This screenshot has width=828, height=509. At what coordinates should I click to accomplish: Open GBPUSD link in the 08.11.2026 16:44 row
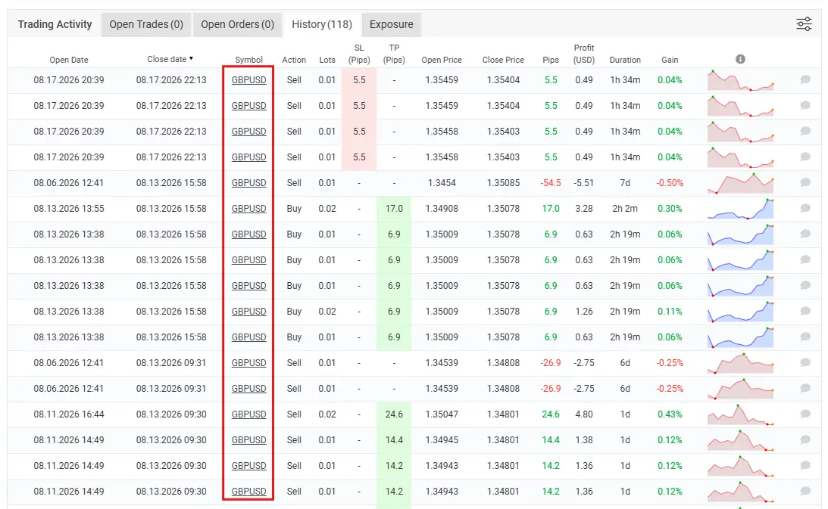[248, 414]
